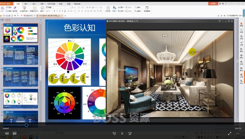
Task: Open the 特色功能 ribbon tab
Action: pyautogui.click(x=77, y=4)
